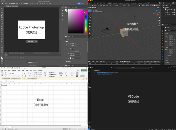Click the Import Image button under Photoshop canvas
This screenshot has width=176, height=130.
click(30, 41)
